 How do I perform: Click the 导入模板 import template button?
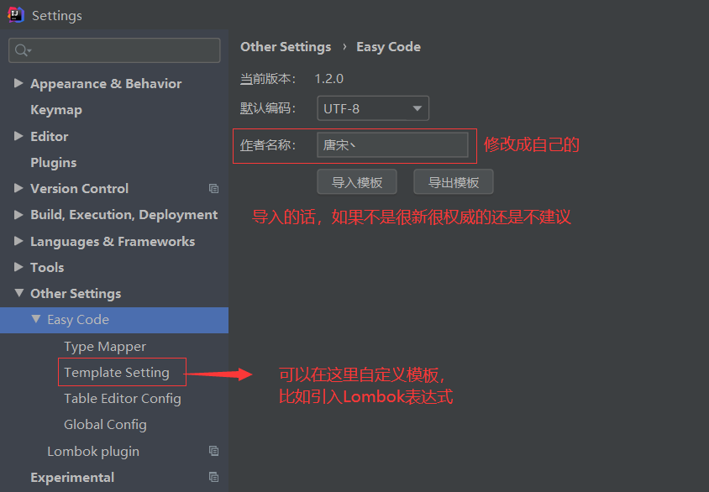(357, 182)
